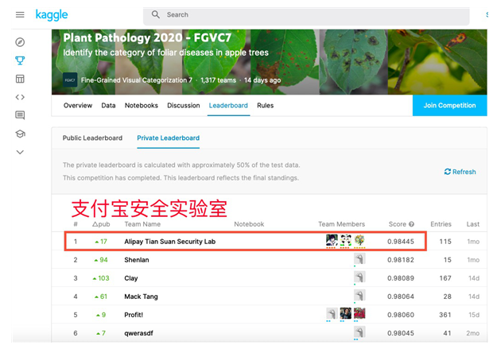
Task: Click the score 0.98060
Action: coord(401,315)
